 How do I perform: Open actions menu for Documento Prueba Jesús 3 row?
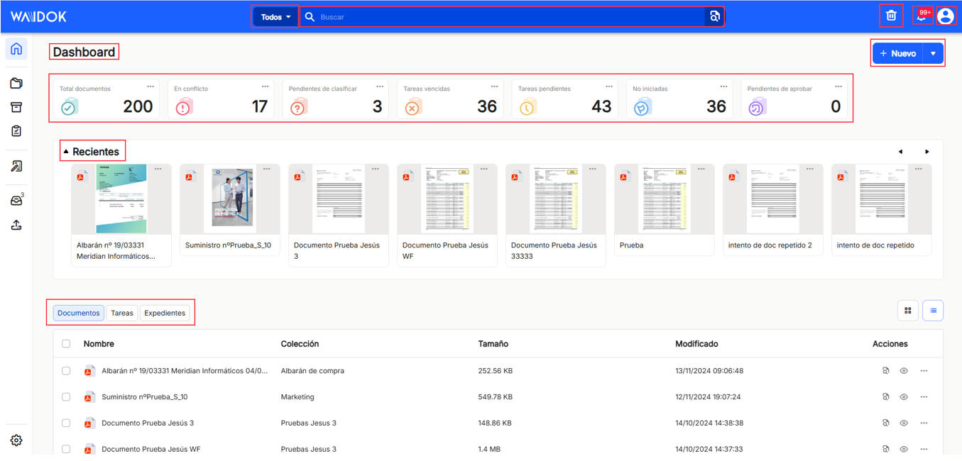924,423
